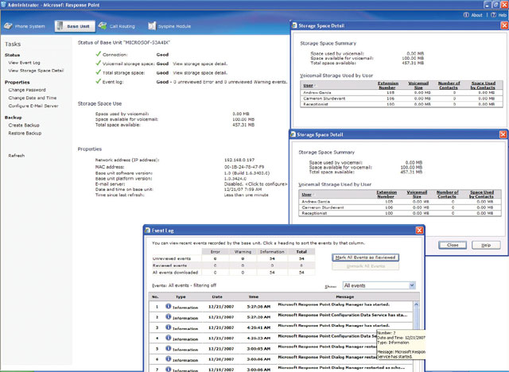Open the Phone System tab
Viewport: 509px width, 372px height.
click(x=25, y=26)
